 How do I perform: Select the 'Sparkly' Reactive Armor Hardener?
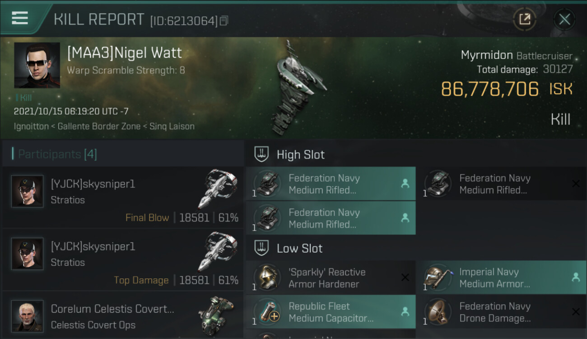[331, 278]
